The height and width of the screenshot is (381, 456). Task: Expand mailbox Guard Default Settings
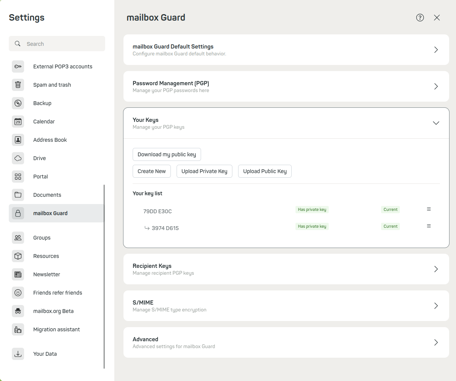pyautogui.click(x=436, y=50)
